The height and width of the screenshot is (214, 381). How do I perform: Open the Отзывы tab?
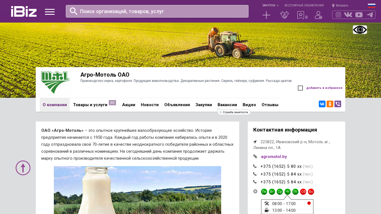click(x=270, y=105)
